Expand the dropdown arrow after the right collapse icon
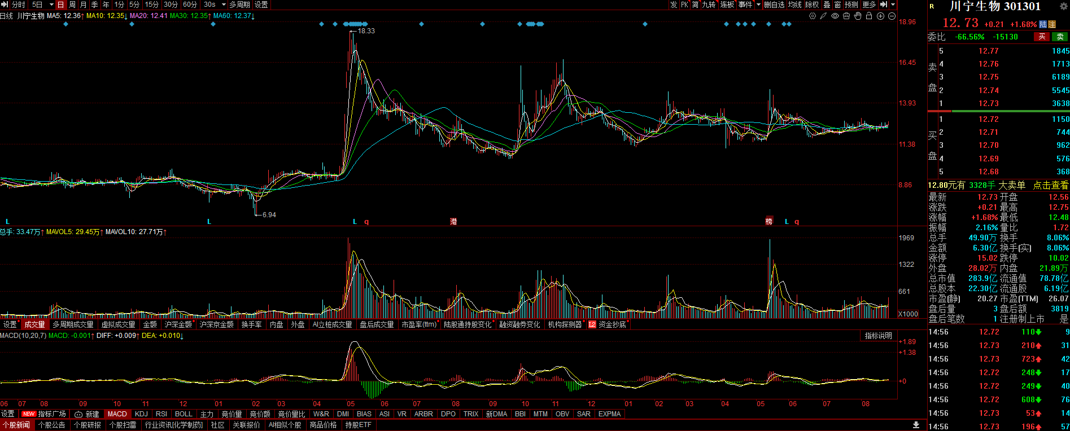Viewport: 1070px width, 431px height. [x=893, y=5]
